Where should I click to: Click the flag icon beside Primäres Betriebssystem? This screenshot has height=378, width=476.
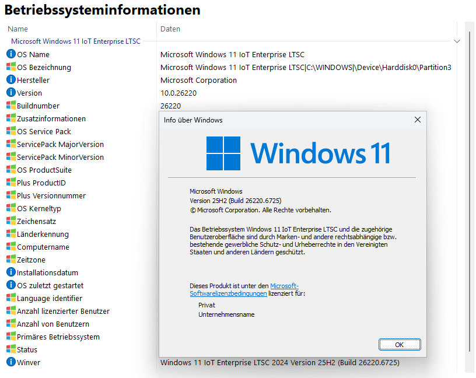tap(11, 337)
